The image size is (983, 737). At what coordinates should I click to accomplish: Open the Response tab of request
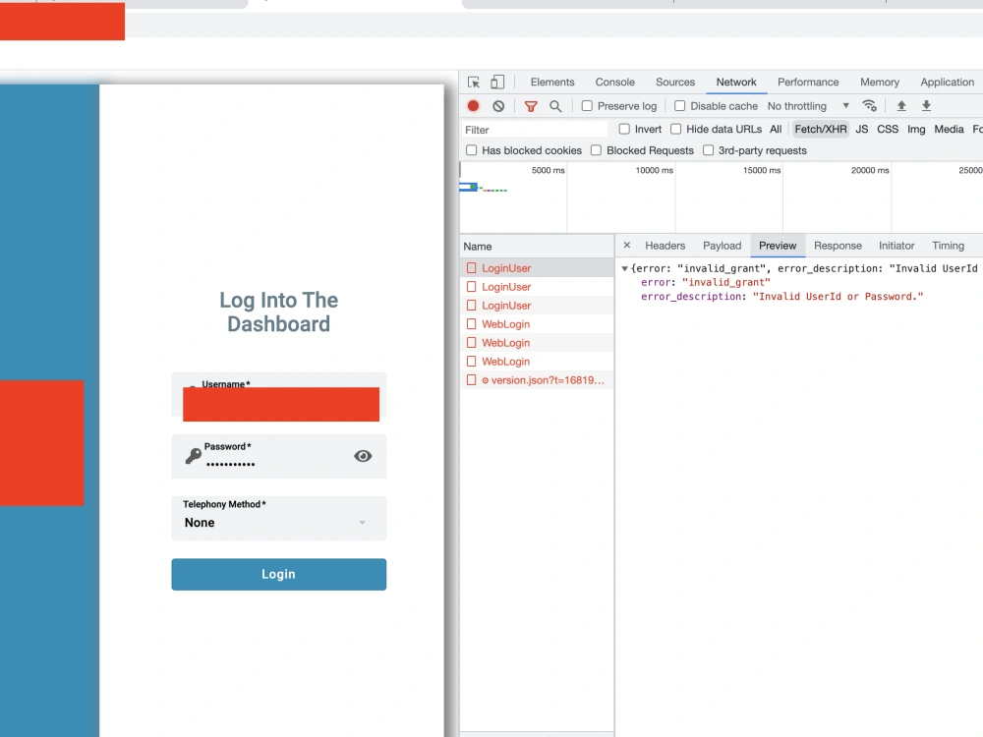[838, 246]
